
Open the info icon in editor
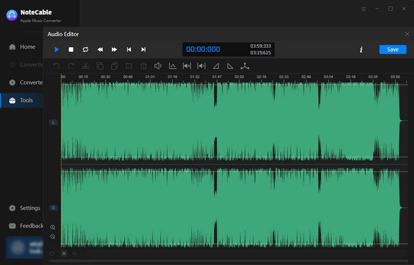point(361,49)
